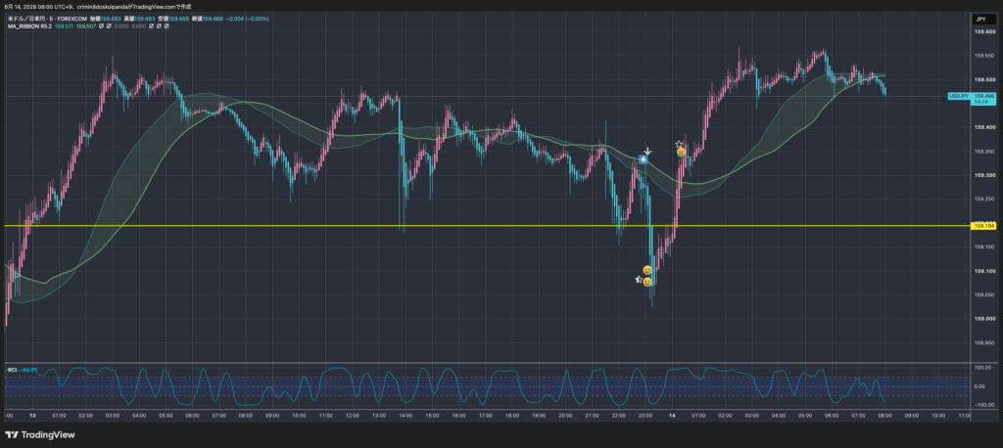The height and width of the screenshot is (448, 1003).
Task: Click the 159.150 price axis label
Action: click(x=985, y=246)
